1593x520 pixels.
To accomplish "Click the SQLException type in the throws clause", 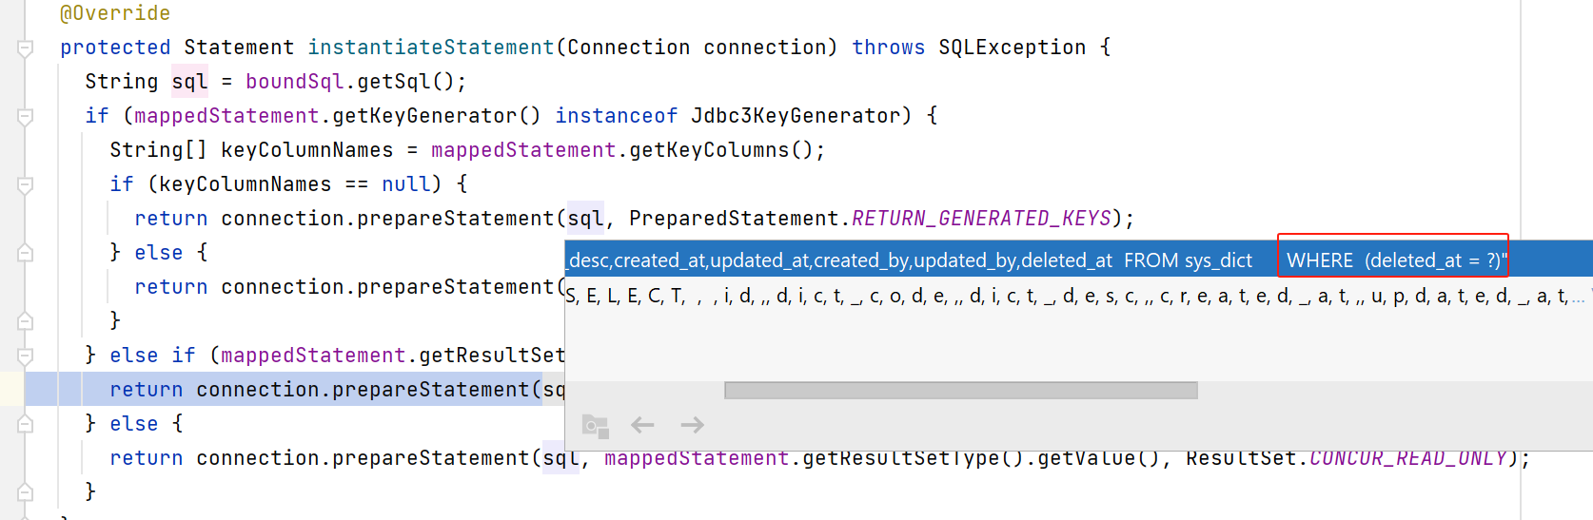I will point(1012,48).
